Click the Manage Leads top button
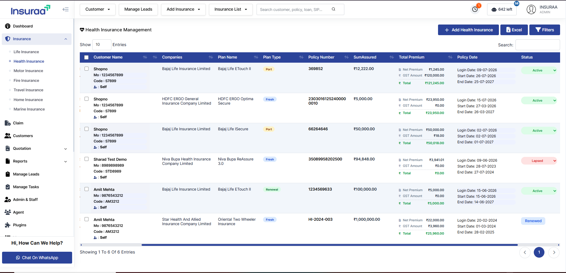The height and width of the screenshot is (273, 566). (138, 9)
